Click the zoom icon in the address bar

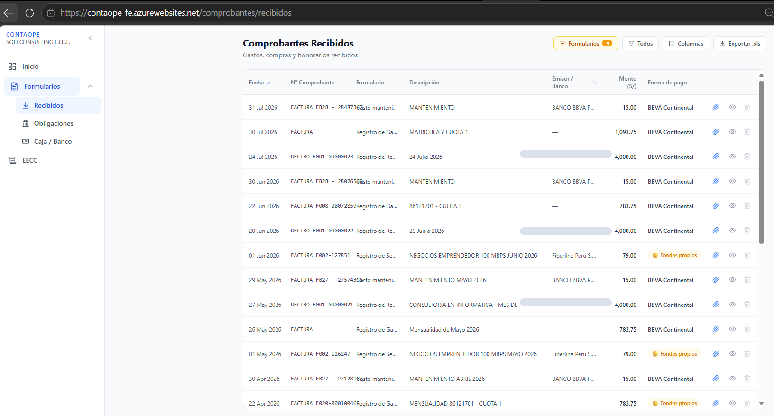tap(769, 13)
